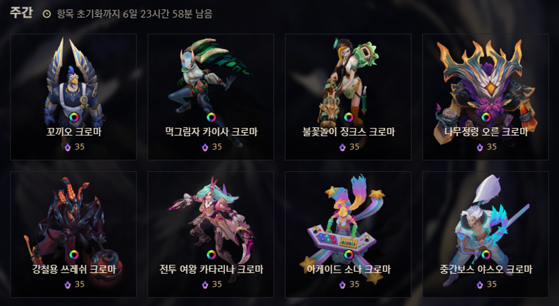Click chroma wheel icon on 강철용 쓰레쉬 크로마
Screen dimensions: 559x306
coord(74,254)
